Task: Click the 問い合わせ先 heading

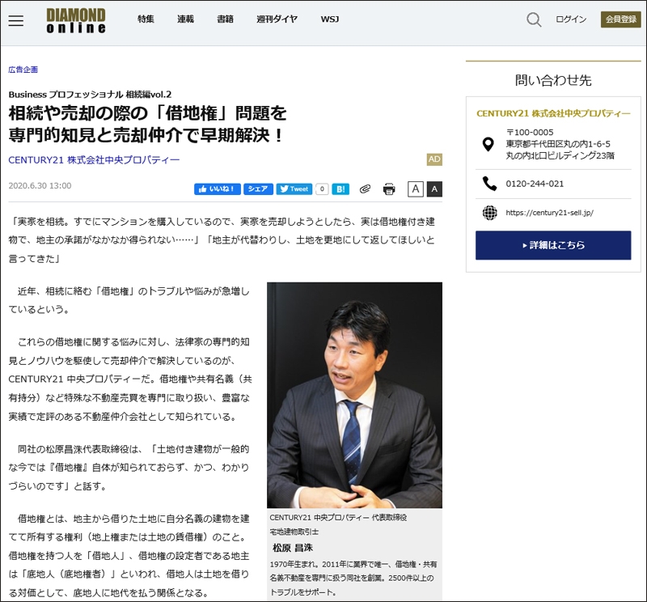Action: pyautogui.click(x=553, y=80)
